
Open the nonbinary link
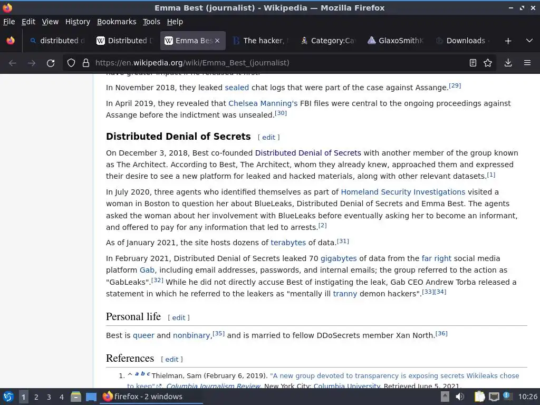coord(191,335)
